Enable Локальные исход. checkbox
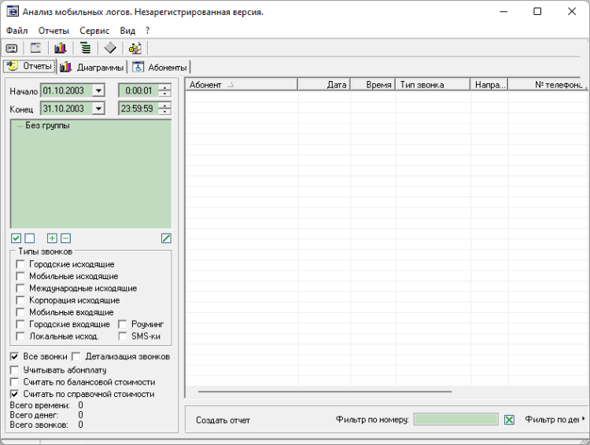Image resolution: width=590 pixels, height=445 pixels. coord(20,336)
